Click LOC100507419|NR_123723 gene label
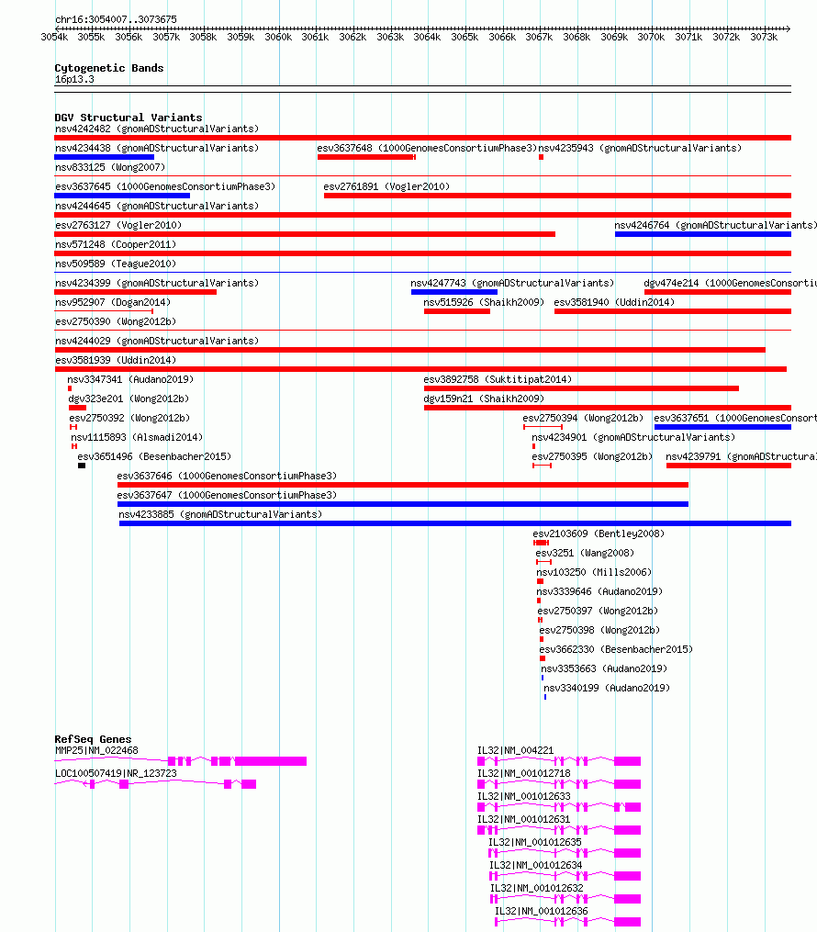This screenshot has height=932, width=817. coord(116,773)
